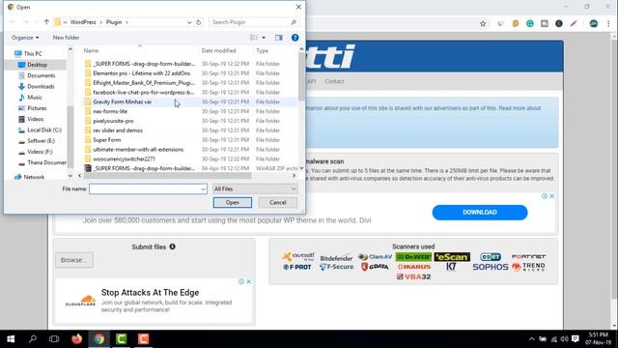Screen dimensions: 618x348
Task: Click the Grammarly extension icon
Action: coord(530,23)
